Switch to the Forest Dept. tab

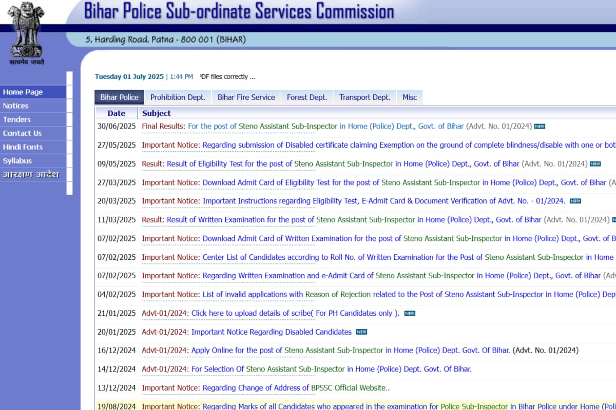(x=306, y=97)
